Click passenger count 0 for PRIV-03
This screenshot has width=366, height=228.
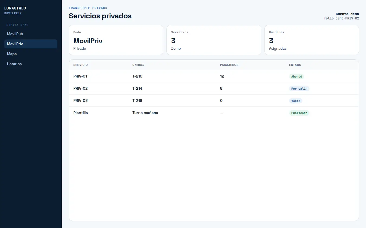point(221,100)
